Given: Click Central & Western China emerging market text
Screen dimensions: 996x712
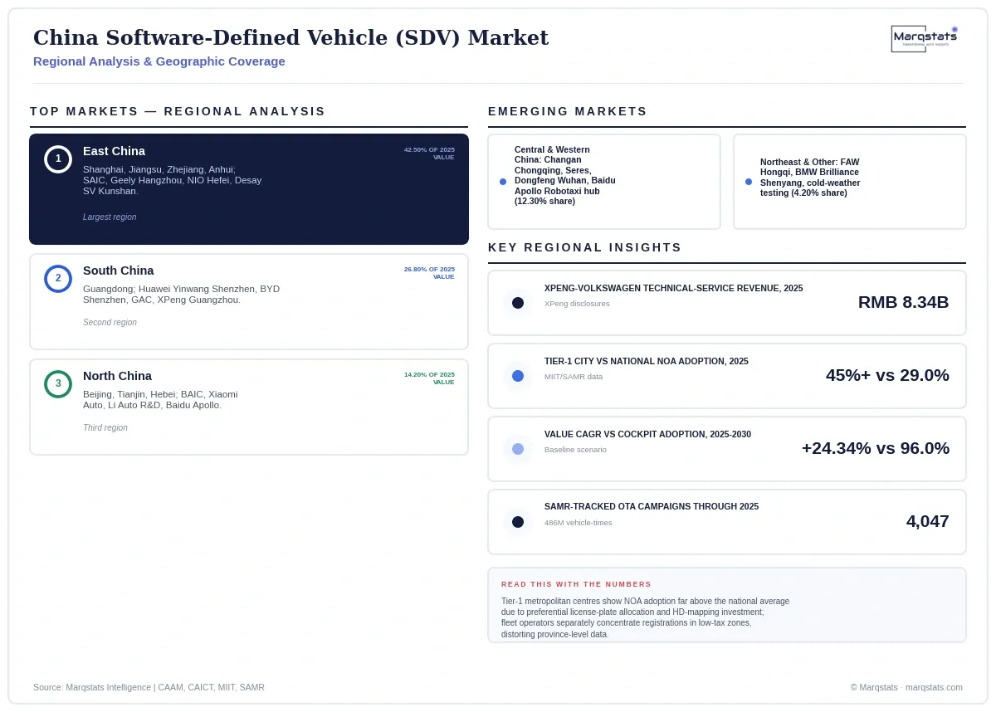Looking at the screenshot, I should 565,175.
